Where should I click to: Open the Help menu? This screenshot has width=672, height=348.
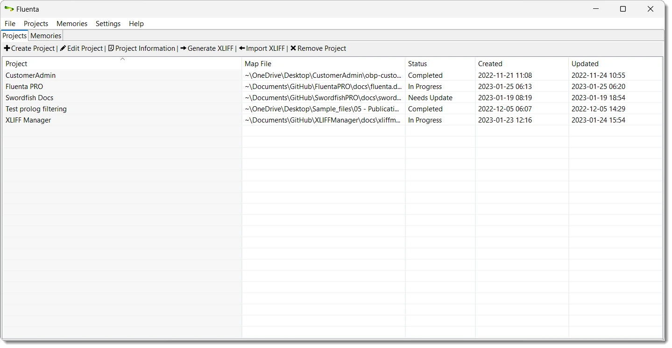[136, 24]
